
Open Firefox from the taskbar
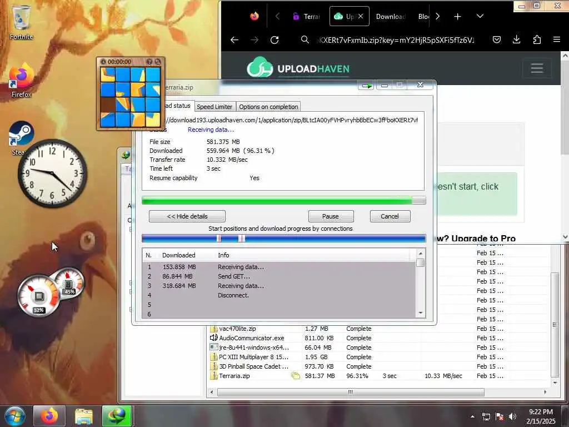click(x=49, y=416)
